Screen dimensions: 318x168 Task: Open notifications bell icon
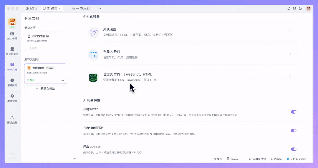[x=300, y=9]
